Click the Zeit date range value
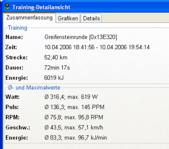 pyautogui.click(x=97, y=47)
